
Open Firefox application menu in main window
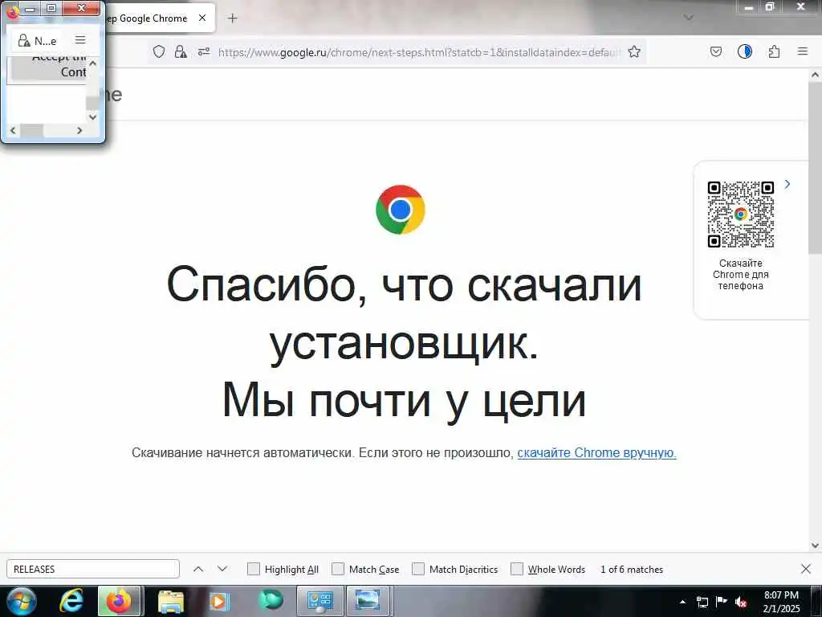click(x=802, y=51)
